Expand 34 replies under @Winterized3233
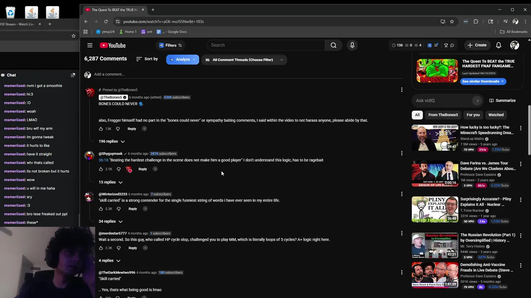 [111, 221]
